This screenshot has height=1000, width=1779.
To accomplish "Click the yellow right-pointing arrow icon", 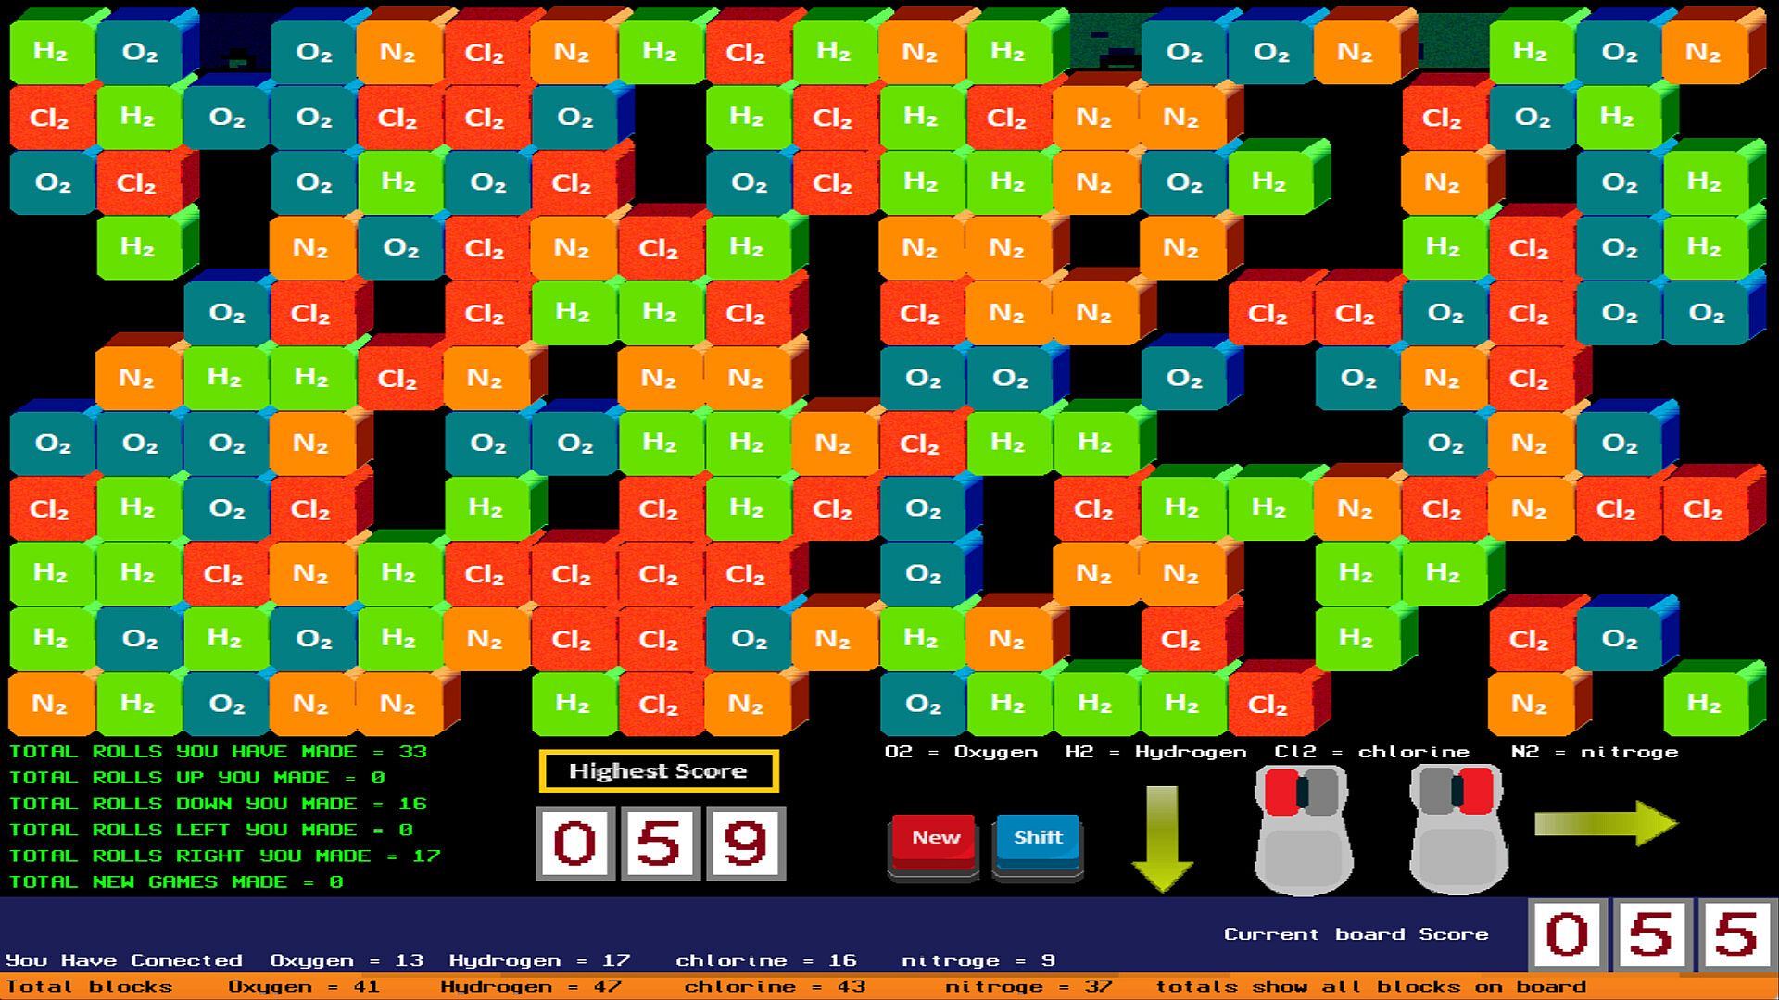I will click(1606, 823).
